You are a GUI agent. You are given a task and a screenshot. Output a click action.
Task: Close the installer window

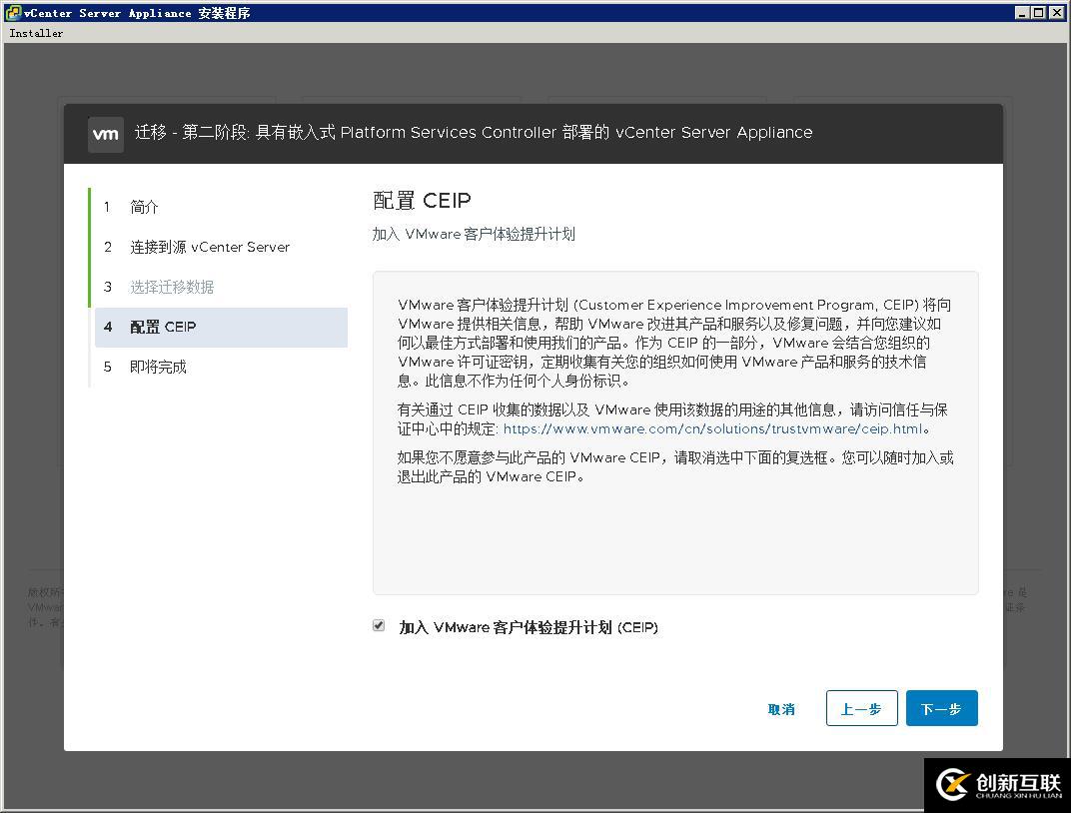pos(1056,12)
